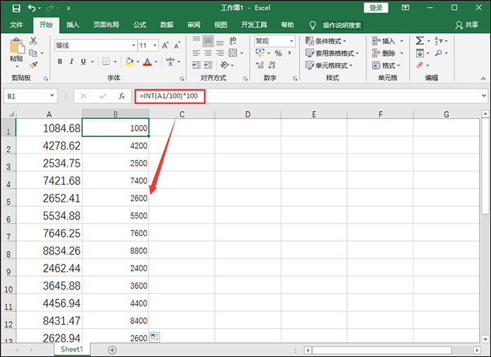Collapse the ribbon with the up chevron
Screen dimensions: 491x357
click(483, 79)
